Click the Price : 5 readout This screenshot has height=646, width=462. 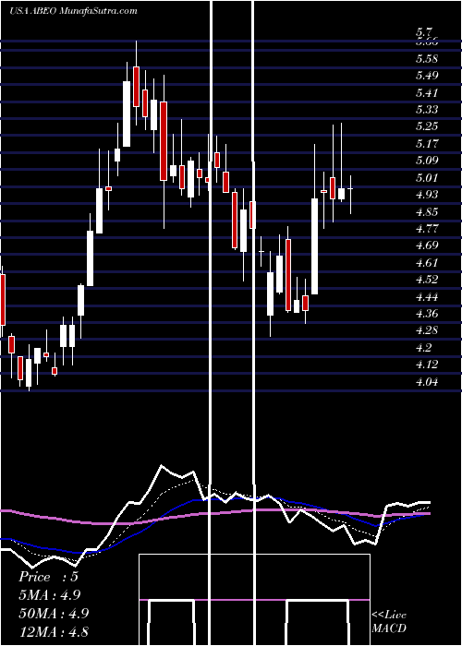click(x=48, y=577)
